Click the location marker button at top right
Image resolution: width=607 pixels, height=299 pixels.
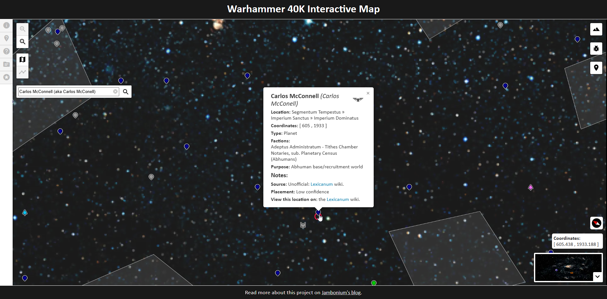coord(596,68)
